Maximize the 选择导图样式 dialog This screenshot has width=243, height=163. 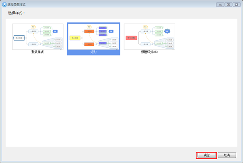(x=228, y=5)
